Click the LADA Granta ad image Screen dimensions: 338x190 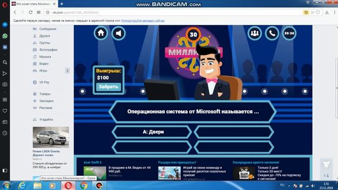(x=51, y=137)
